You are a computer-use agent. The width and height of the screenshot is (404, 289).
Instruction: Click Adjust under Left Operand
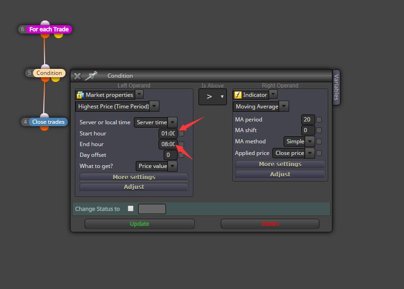[x=134, y=187]
